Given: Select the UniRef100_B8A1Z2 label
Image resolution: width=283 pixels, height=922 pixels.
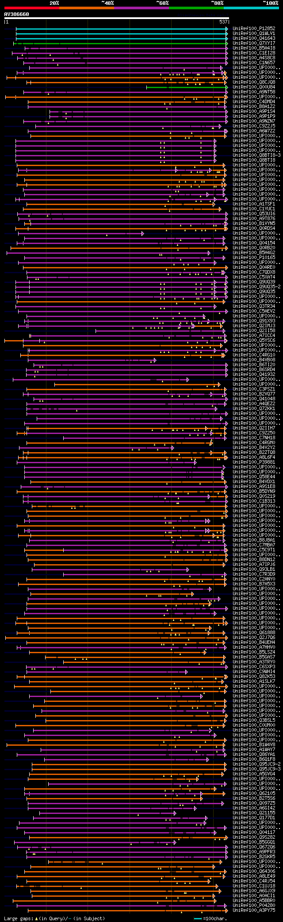Looking at the screenshot, I should coord(254,106).
